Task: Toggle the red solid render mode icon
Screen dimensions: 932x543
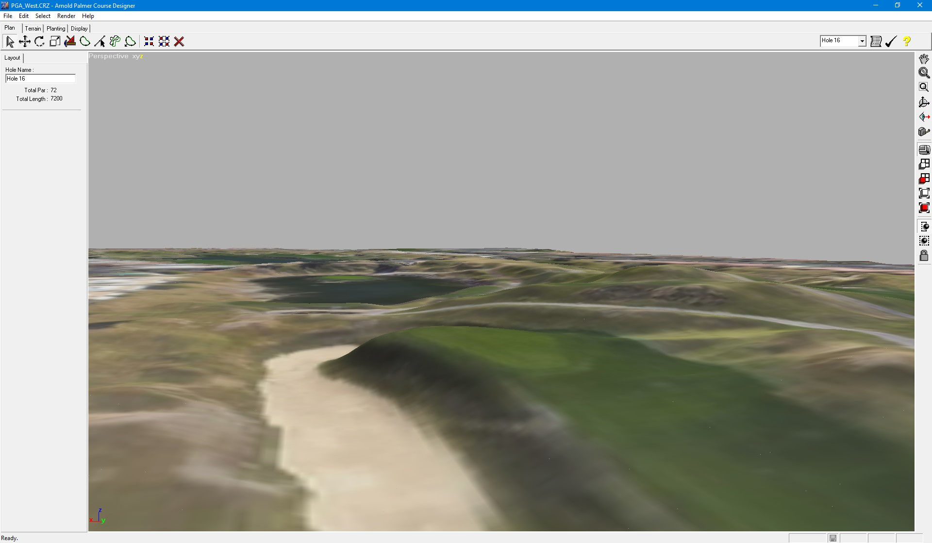Action: 924,208
